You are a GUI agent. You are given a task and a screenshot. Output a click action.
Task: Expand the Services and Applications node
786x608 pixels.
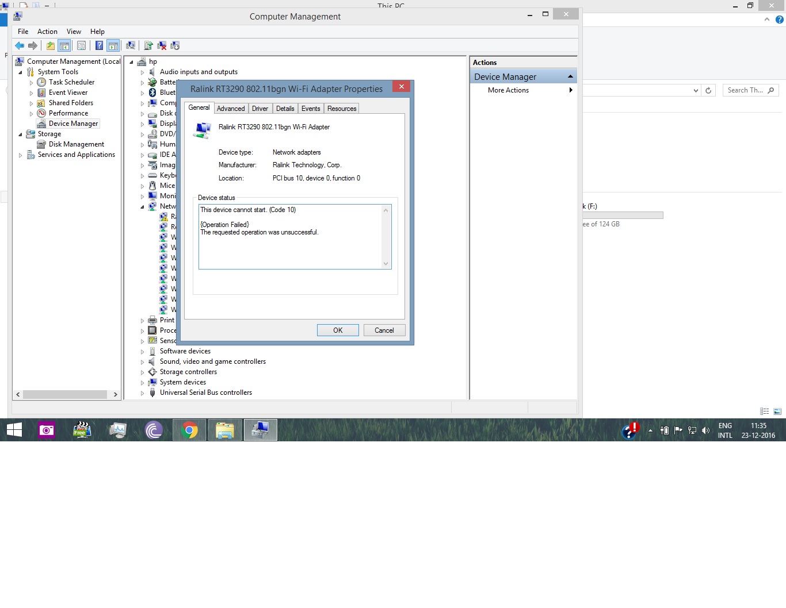click(x=21, y=155)
